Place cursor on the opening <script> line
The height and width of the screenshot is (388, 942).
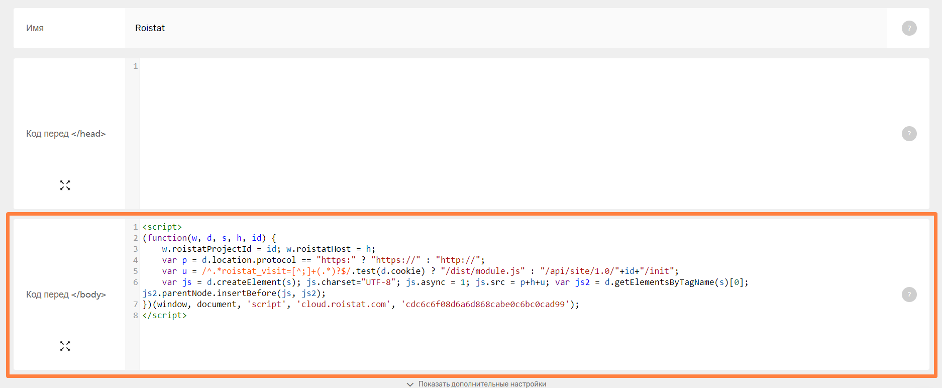(162, 227)
